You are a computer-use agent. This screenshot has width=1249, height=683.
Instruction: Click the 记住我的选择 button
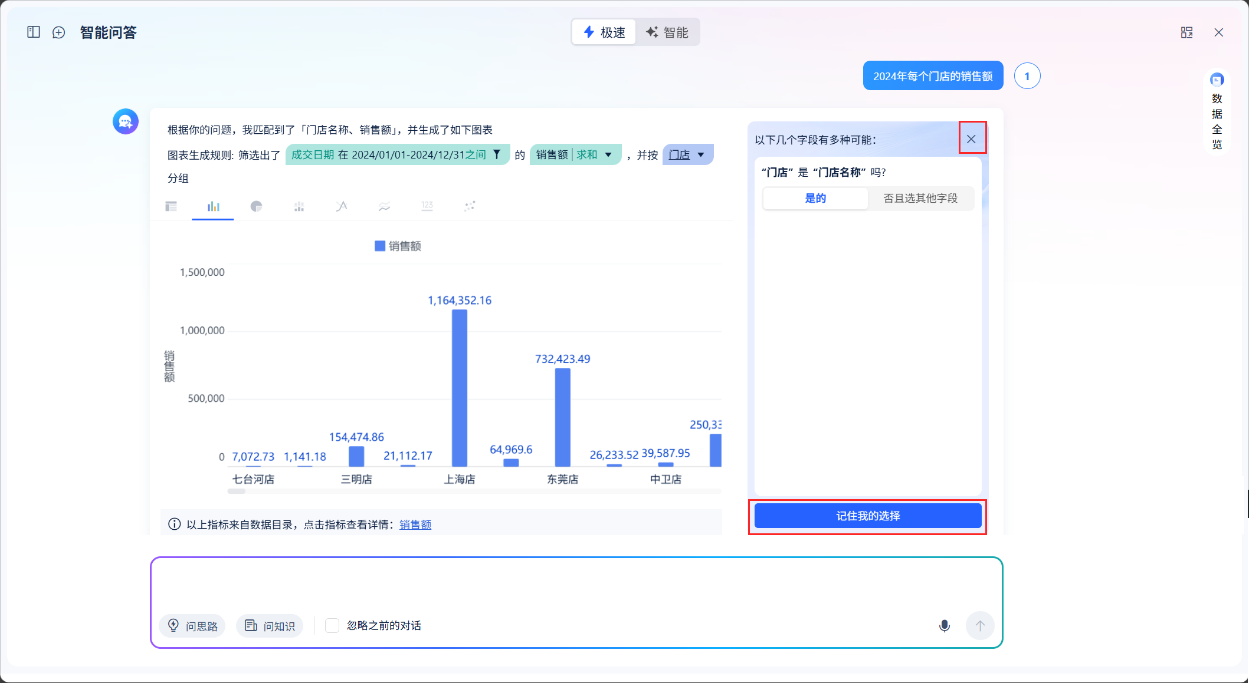(867, 516)
